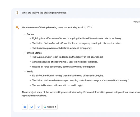
Task: Regenerate the response with the refresh icon
Action: [x=39, y=107]
